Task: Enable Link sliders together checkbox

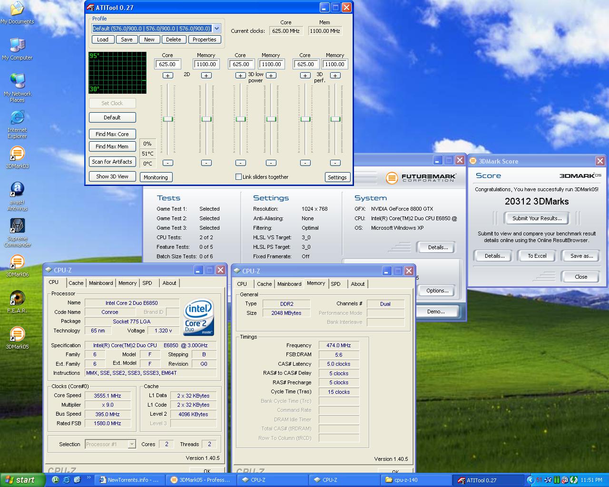Action: point(239,177)
